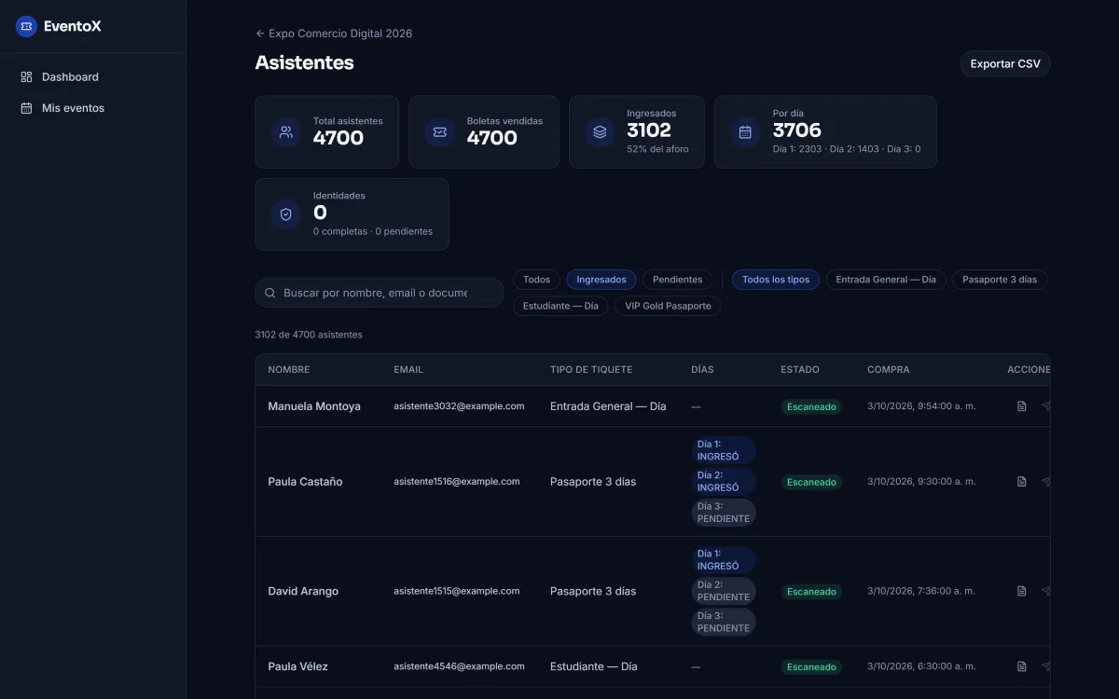Image resolution: width=1119 pixels, height=699 pixels.
Task: Select the Todos los tipos filter
Action: (776, 280)
